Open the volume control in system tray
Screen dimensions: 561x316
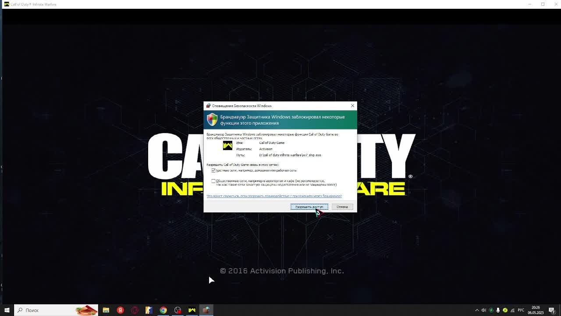pos(484,310)
